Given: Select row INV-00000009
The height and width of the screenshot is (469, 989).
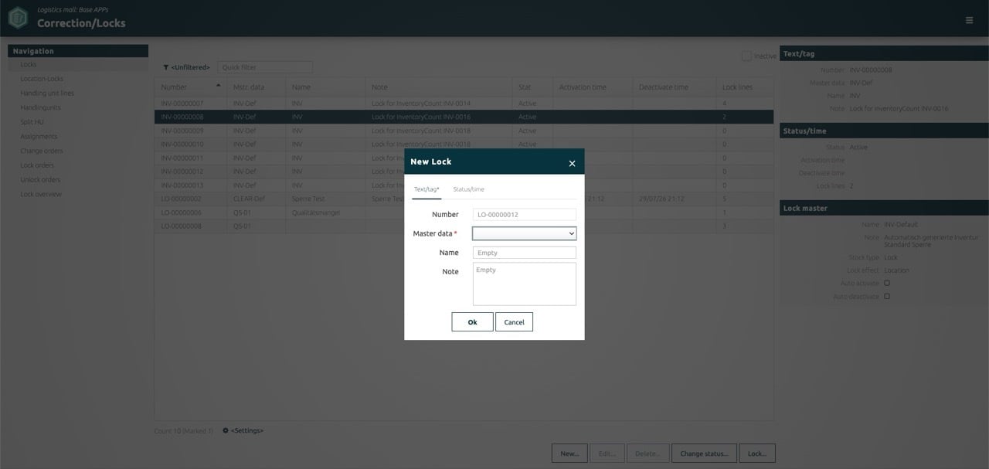Looking at the screenshot, I should (x=464, y=131).
